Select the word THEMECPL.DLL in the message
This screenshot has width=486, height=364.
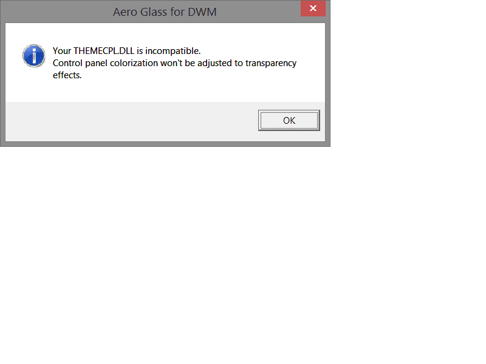104,51
